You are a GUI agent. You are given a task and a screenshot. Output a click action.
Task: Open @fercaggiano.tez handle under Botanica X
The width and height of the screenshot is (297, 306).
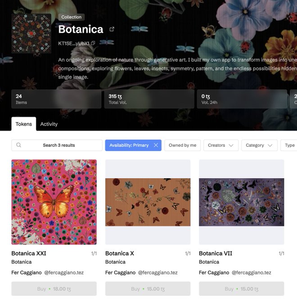[158, 272]
